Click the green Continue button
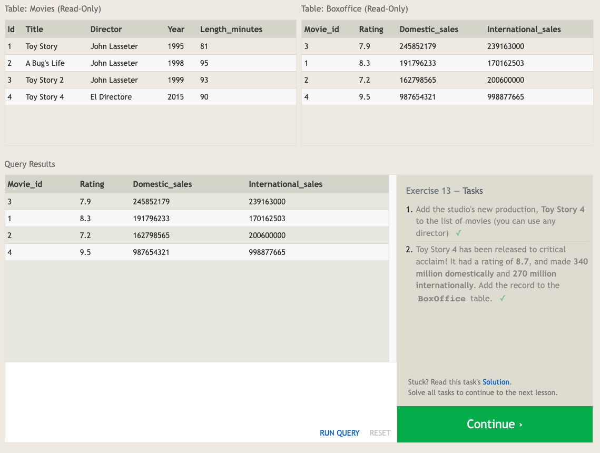Screen dimensions: 600x453 click(x=495, y=424)
